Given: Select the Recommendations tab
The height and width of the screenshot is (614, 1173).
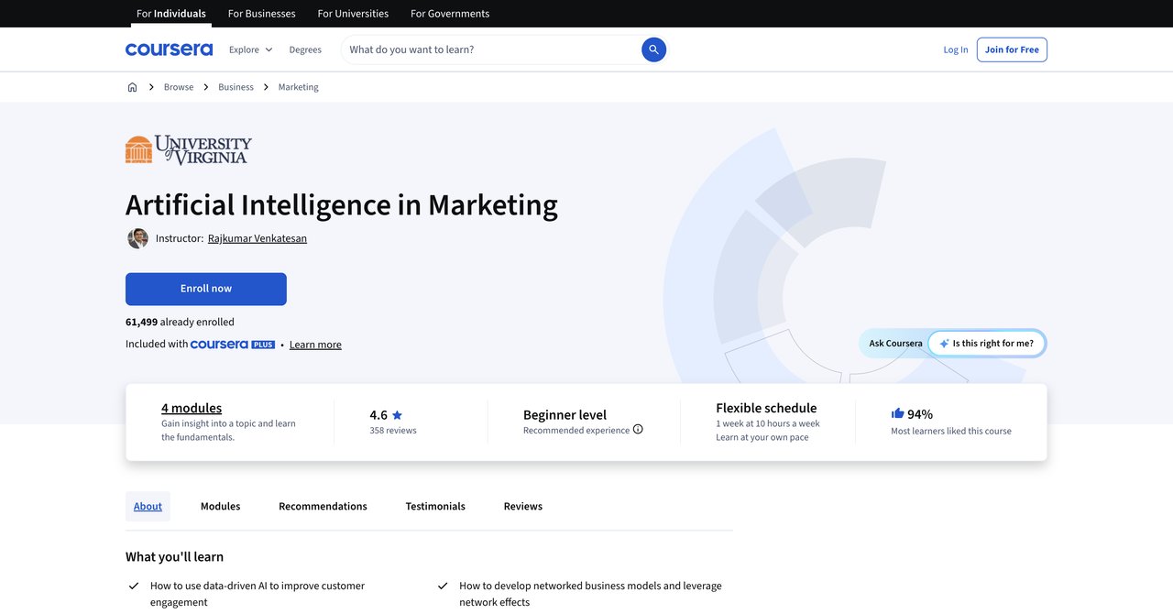Looking at the screenshot, I should pos(323,507).
